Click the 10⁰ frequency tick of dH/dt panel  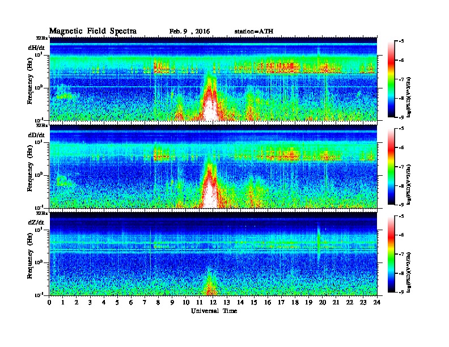[39, 88]
